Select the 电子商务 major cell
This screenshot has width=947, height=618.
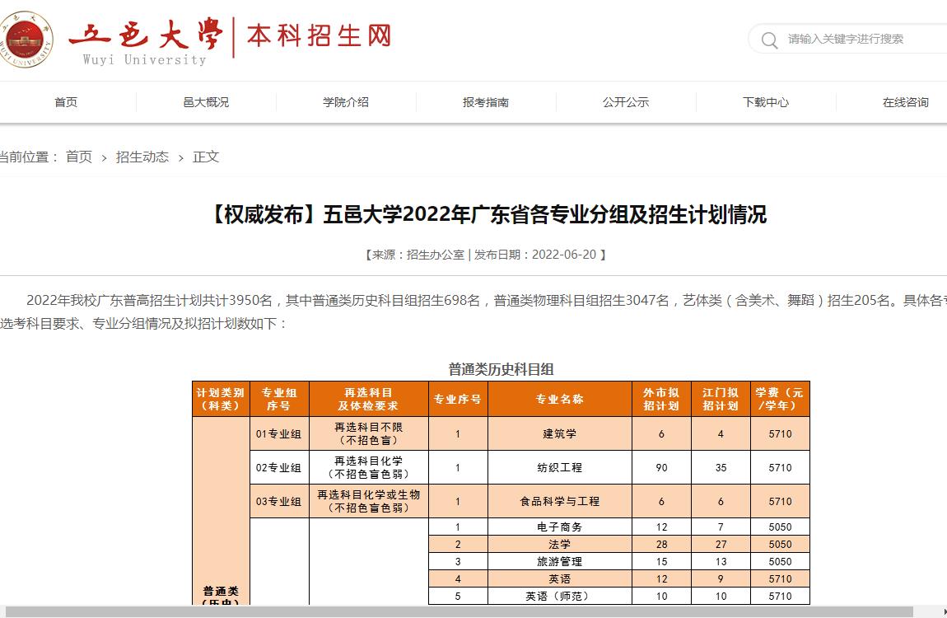click(x=560, y=527)
